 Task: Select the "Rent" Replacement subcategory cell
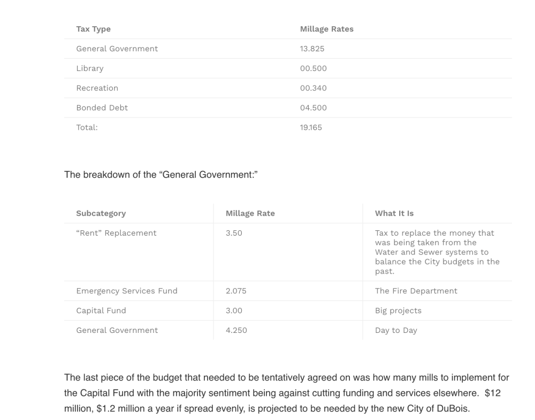coord(116,233)
